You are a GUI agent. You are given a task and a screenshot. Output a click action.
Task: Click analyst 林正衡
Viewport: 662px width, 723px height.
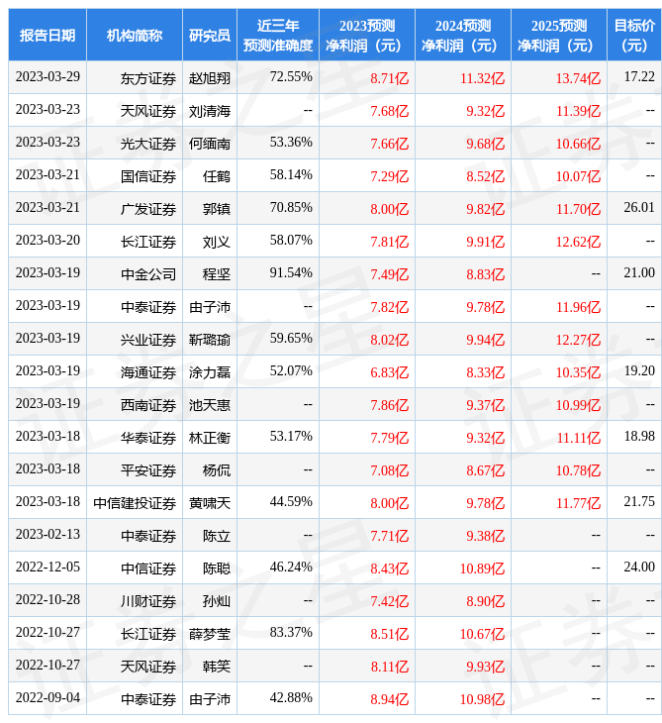[x=210, y=438]
